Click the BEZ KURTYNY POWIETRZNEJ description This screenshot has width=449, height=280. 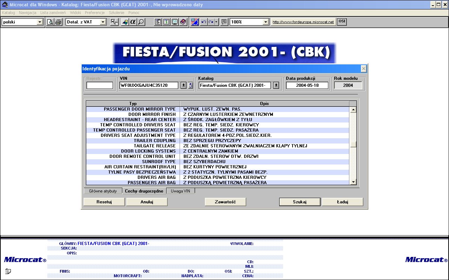coord(215,167)
